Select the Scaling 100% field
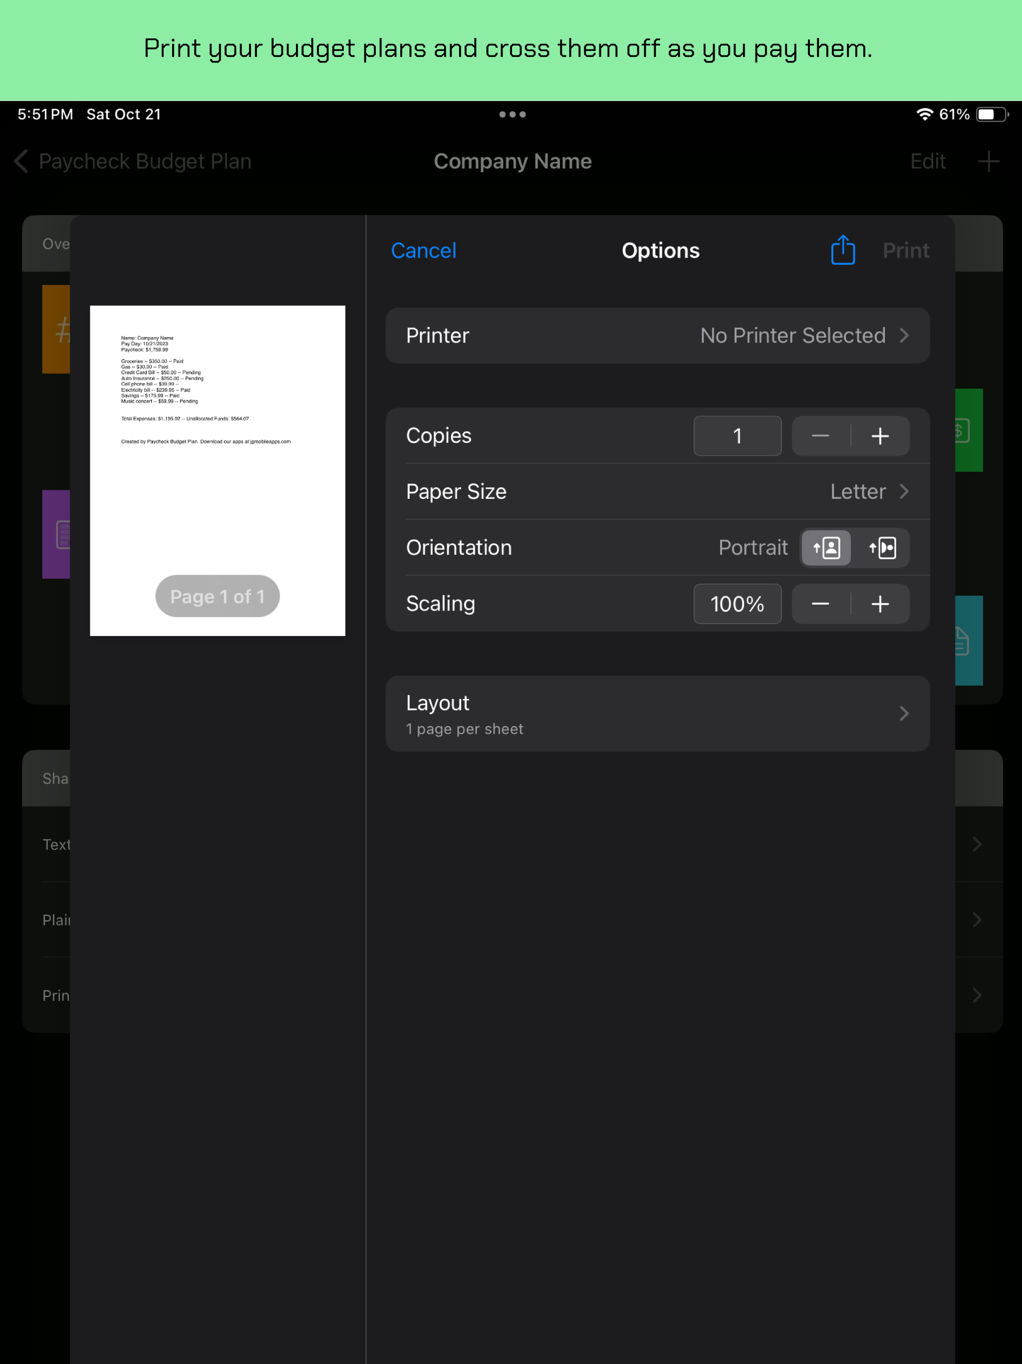 pyautogui.click(x=737, y=604)
